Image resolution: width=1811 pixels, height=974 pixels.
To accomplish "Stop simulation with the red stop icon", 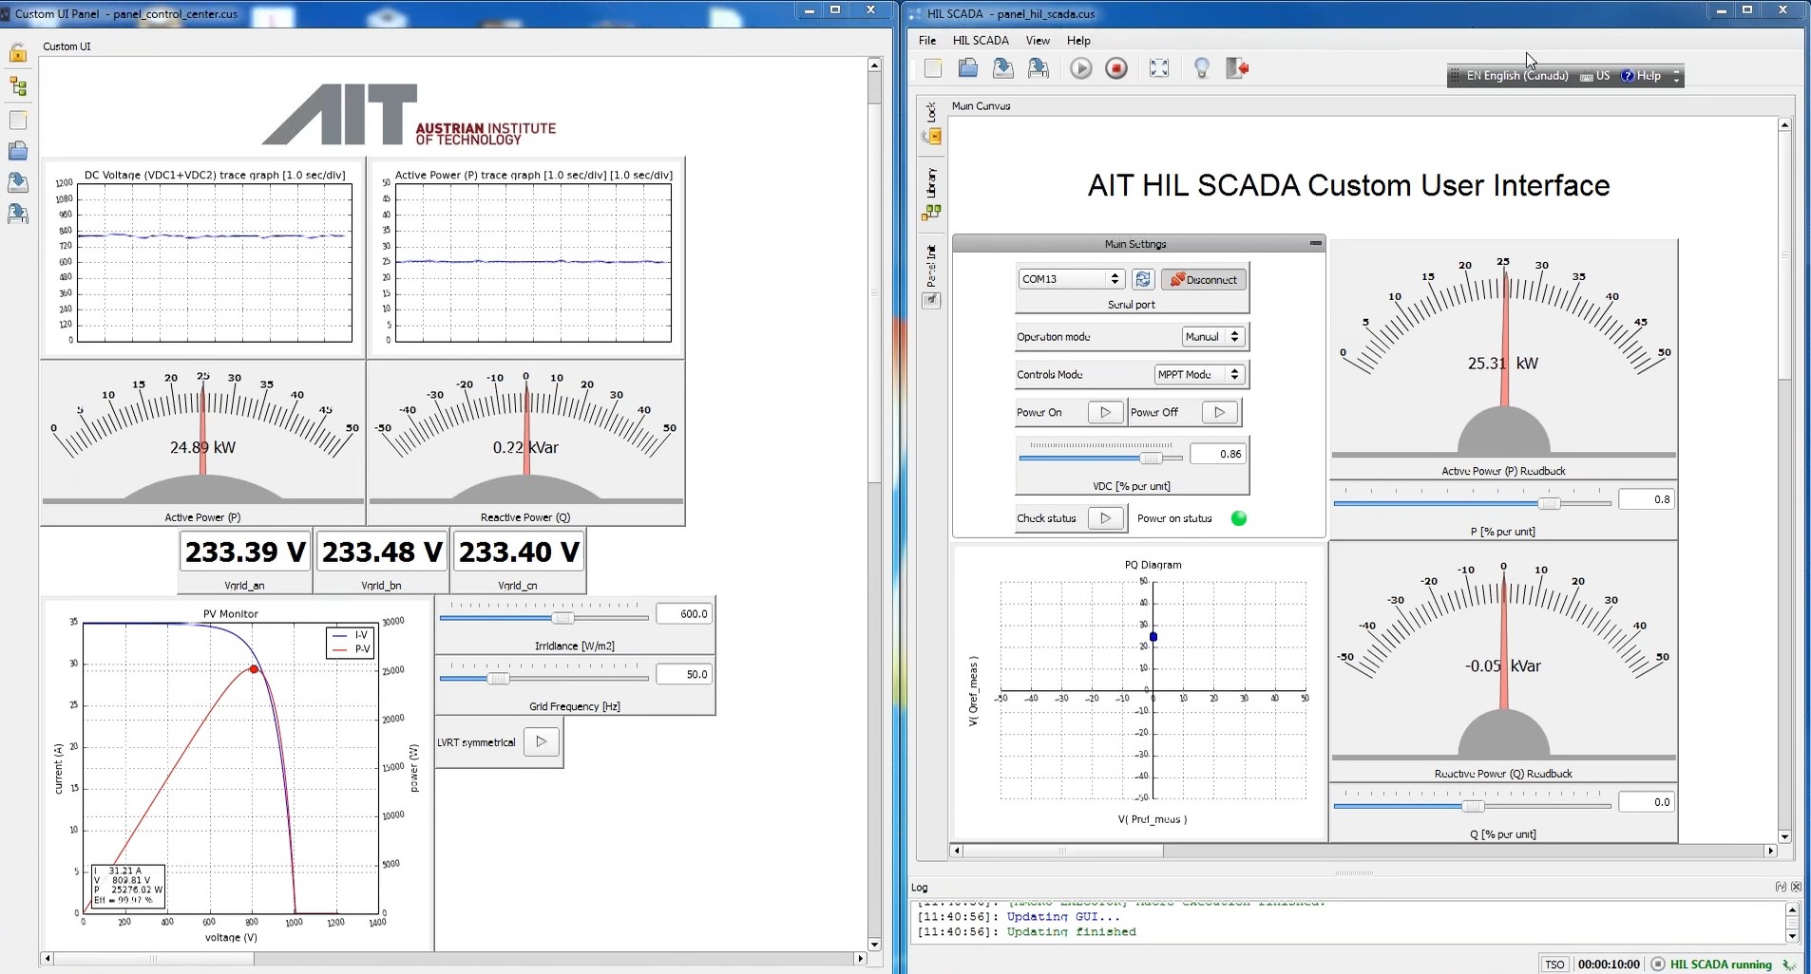I will point(1116,67).
